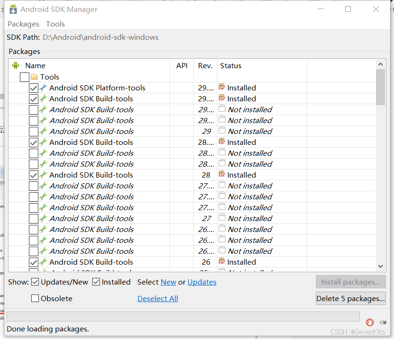Screen dimensions: 394x339
Task: Check Build-tools rev 27 not installed checkbox
Action: click(34, 219)
